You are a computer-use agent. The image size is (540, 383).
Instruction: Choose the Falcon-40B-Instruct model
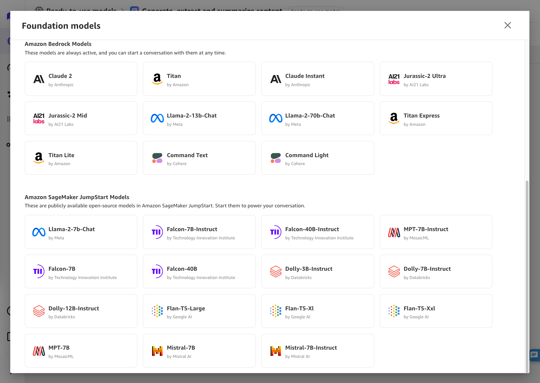point(318,232)
